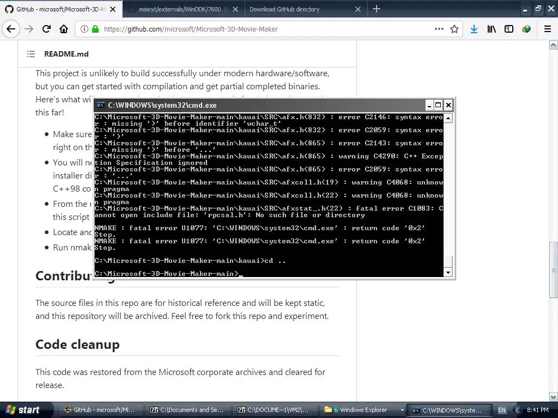This screenshot has height=418, width=558.
Task: Minimize the Firefox browser window
Action: 525,9
